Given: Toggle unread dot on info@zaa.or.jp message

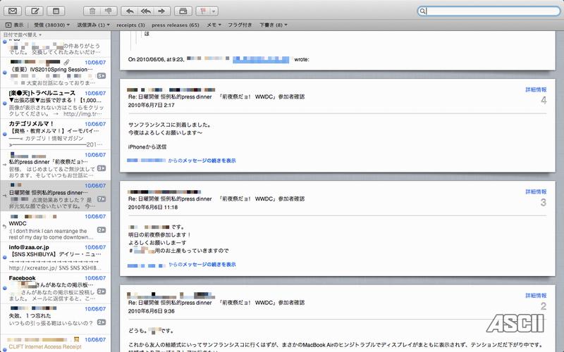Looking at the screenshot, I should click(x=5, y=257).
